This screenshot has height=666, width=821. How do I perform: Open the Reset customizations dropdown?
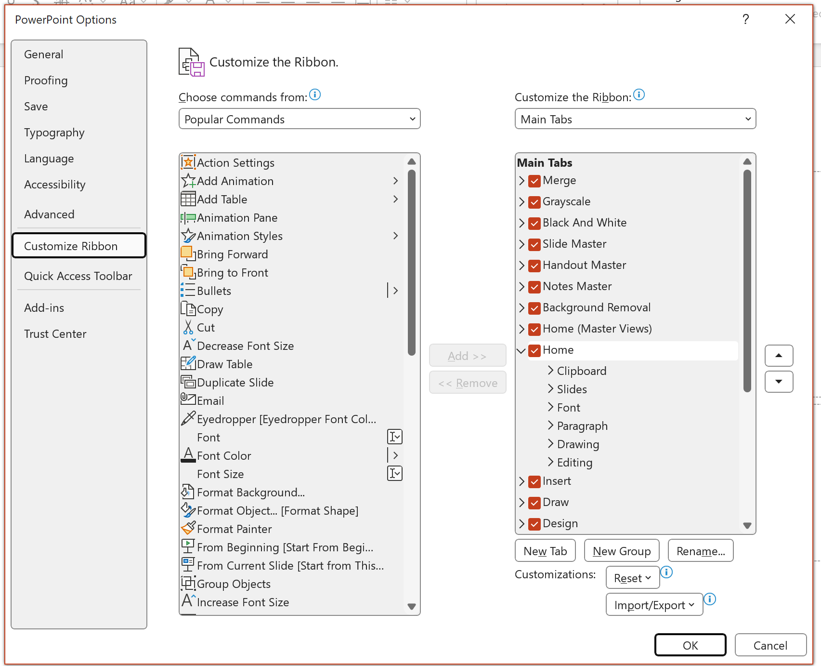point(633,578)
